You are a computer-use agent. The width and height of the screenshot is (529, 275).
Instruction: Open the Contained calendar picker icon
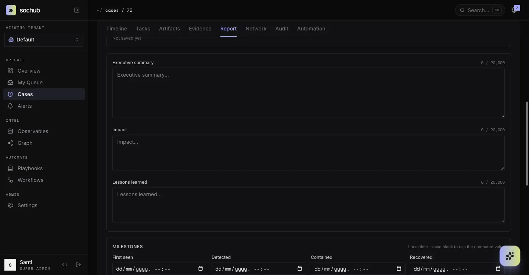coord(399,269)
